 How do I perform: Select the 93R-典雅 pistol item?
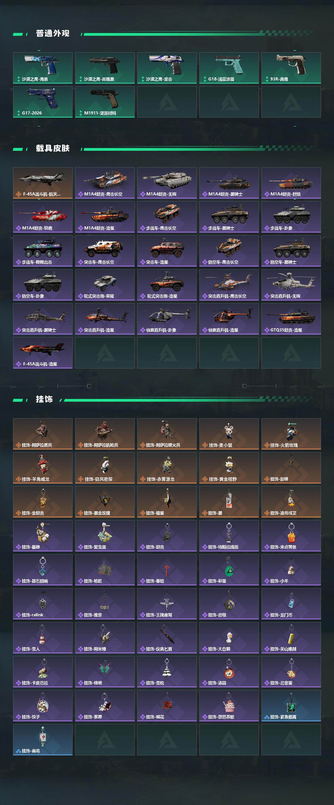[291, 68]
